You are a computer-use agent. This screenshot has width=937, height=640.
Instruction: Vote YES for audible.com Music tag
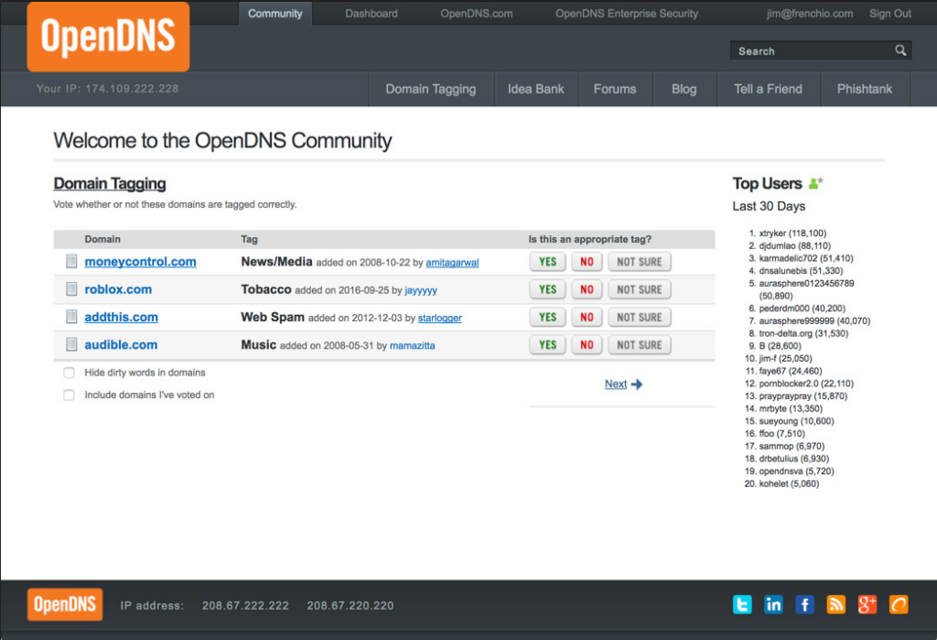[547, 344]
